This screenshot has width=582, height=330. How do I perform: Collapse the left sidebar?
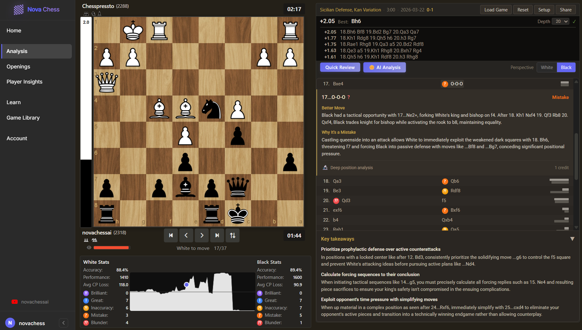[x=64, y=323]
